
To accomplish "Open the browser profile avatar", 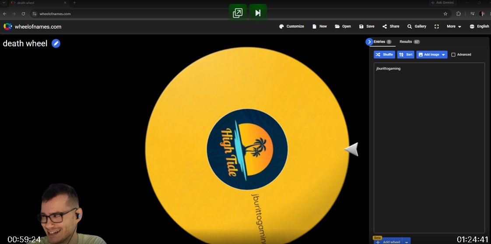I will [x=482, y=14].
